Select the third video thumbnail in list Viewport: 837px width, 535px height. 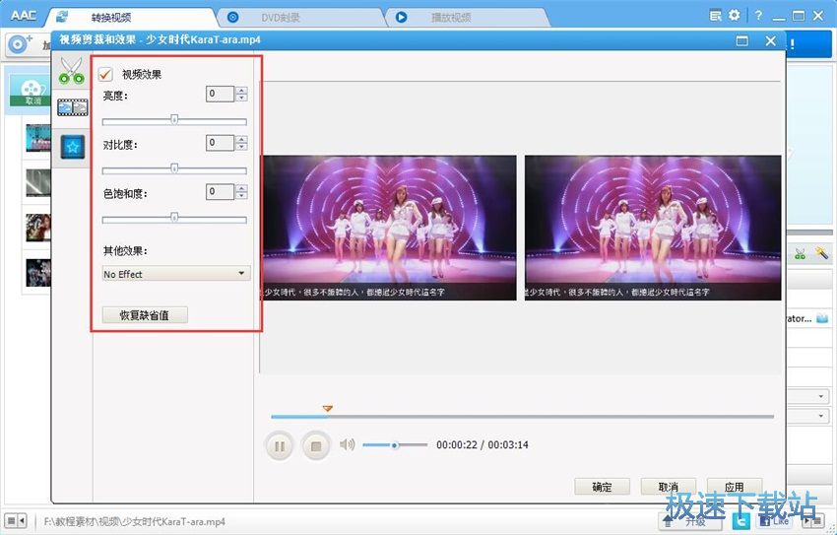[38, 227]
